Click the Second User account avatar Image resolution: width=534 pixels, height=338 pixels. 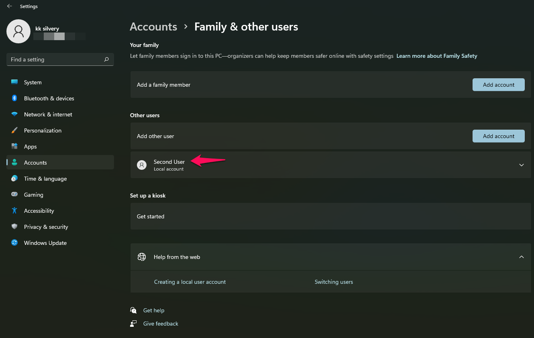coord(141,165)
